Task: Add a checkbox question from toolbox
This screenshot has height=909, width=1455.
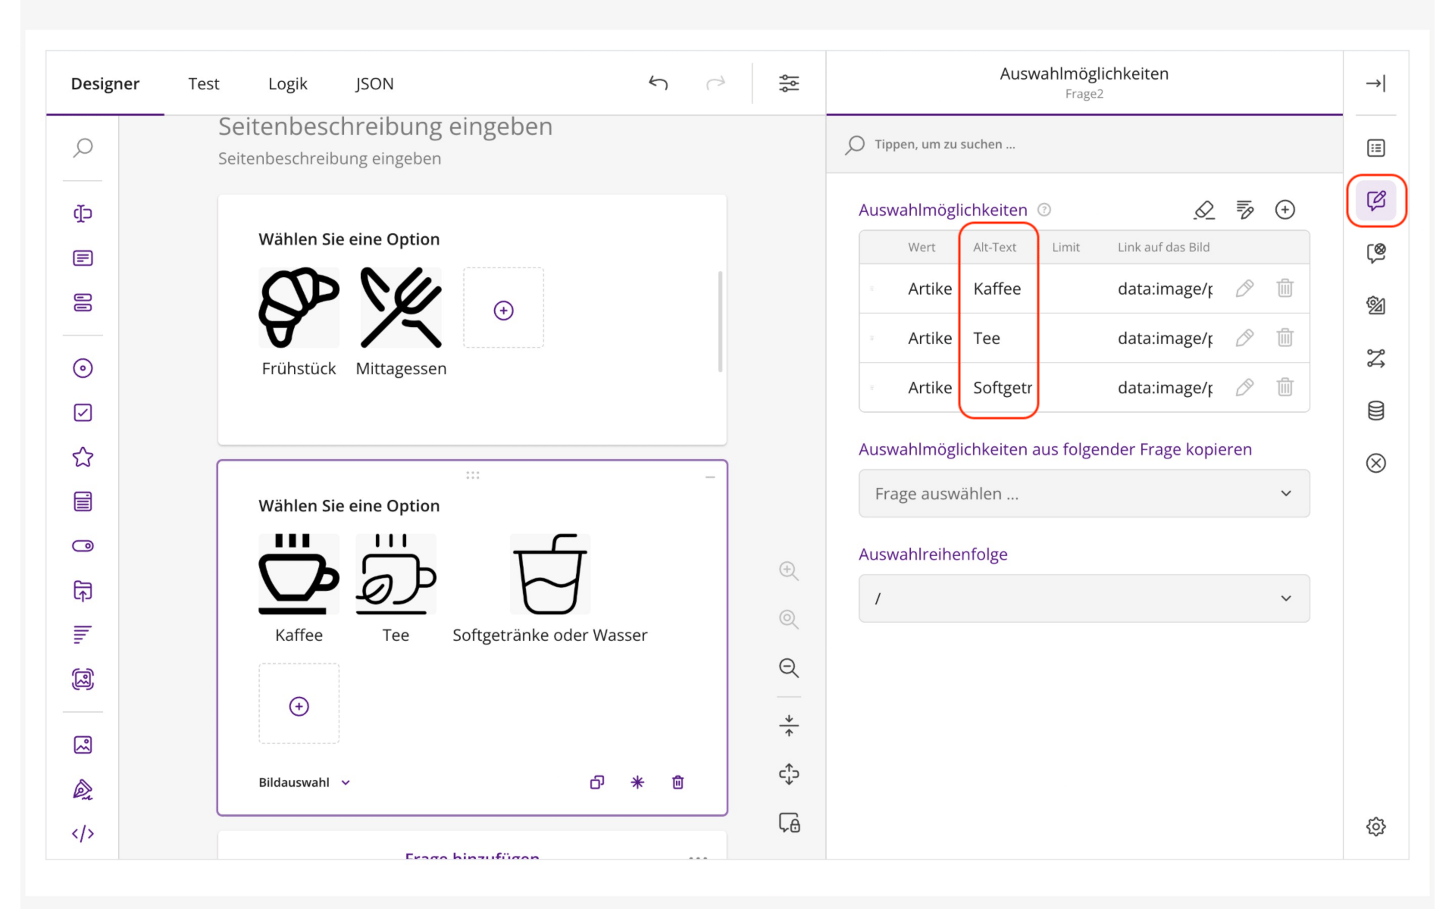Action: [x=83, y=412]
